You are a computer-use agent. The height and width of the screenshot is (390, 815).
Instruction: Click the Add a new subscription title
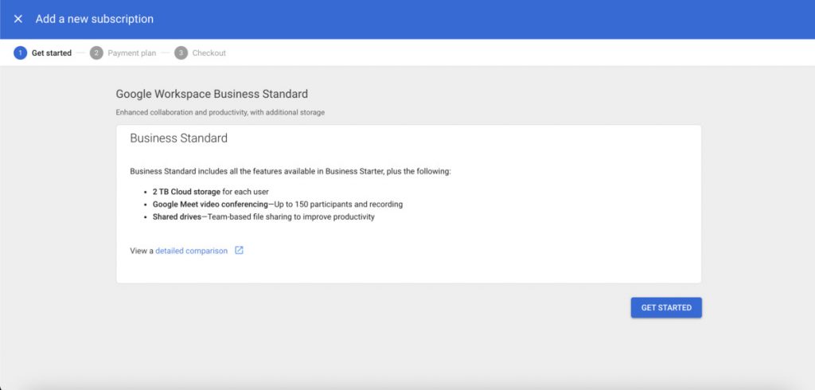95,19
